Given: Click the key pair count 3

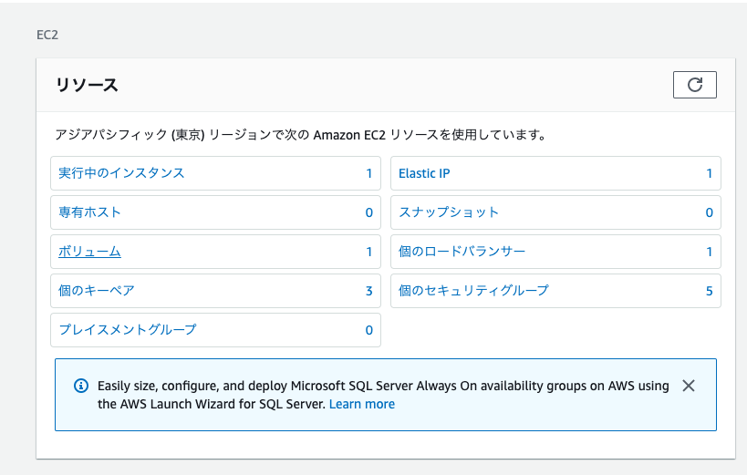Looking at the screenshot, I should pos(369,291).
